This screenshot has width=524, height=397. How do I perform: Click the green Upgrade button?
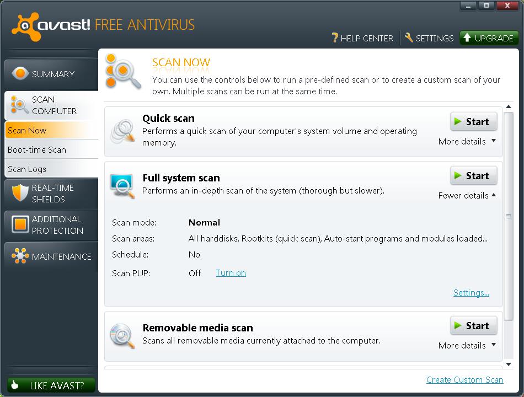tap(489, 37)
